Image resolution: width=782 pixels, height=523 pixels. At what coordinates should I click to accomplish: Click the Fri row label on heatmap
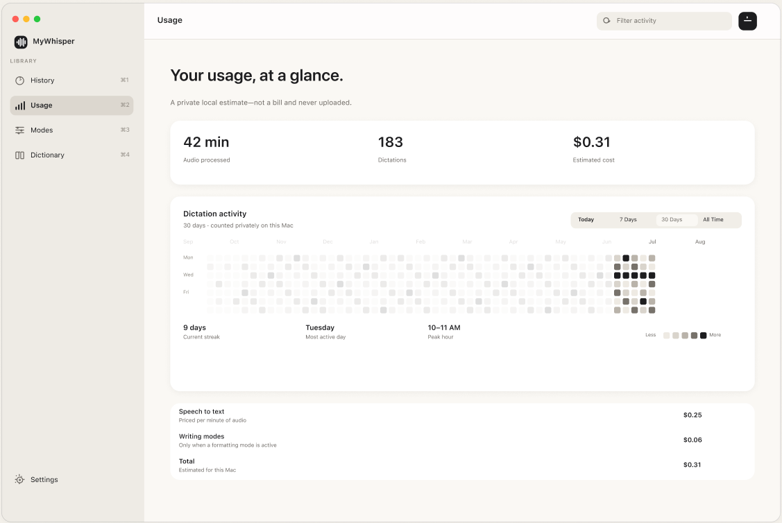[x=186, y=292]
